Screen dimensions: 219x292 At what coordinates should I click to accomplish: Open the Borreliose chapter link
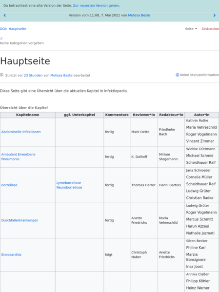9,185
